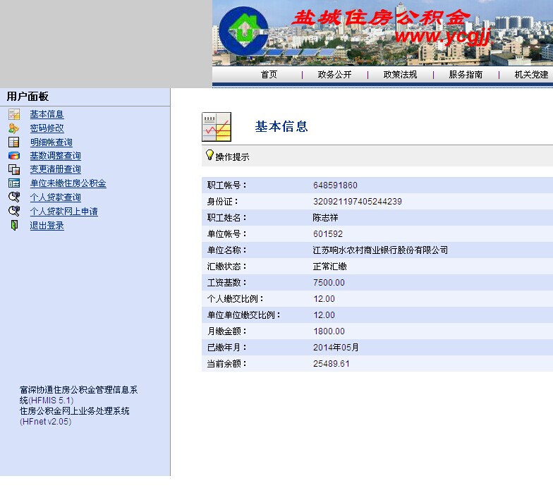This screenshot has width=553, height=488.
Task: Open the 政务公开 navigation item
Action: pyautogui.click(x=334, y=75)
